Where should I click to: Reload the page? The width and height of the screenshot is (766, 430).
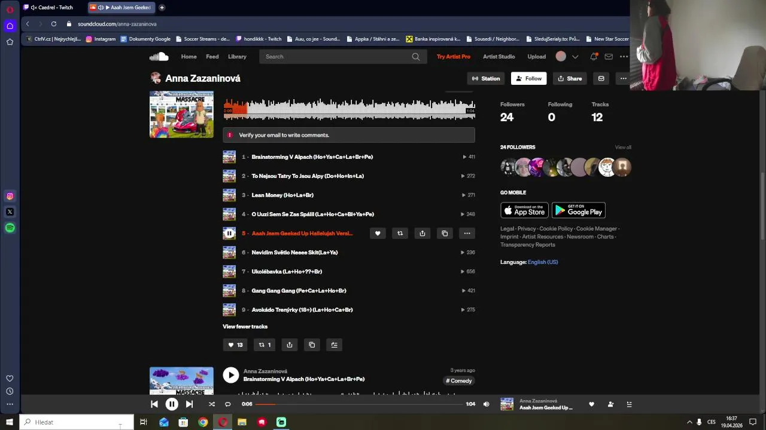tap(54, 24)
